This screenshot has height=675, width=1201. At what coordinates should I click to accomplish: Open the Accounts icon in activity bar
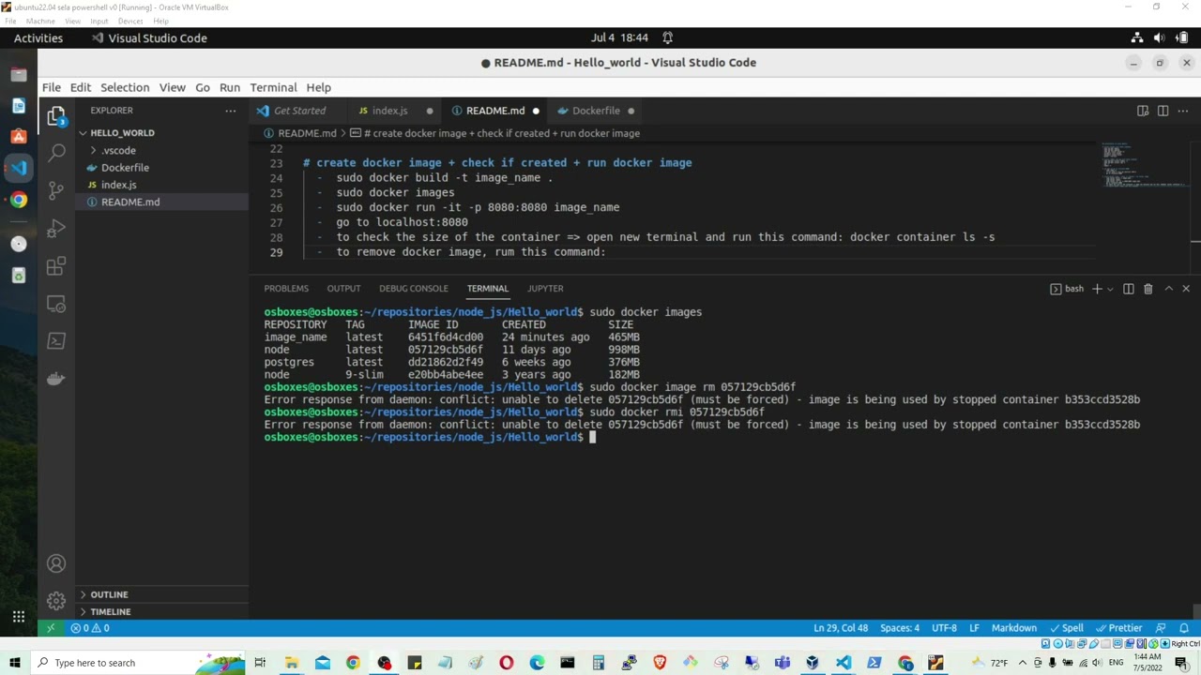[56, 563]
